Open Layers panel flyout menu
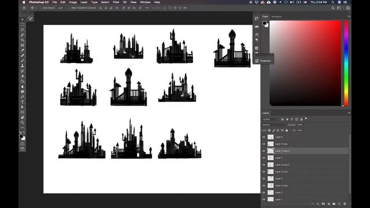This screenshot has width=370, height=208. click(x=349, y=113)
